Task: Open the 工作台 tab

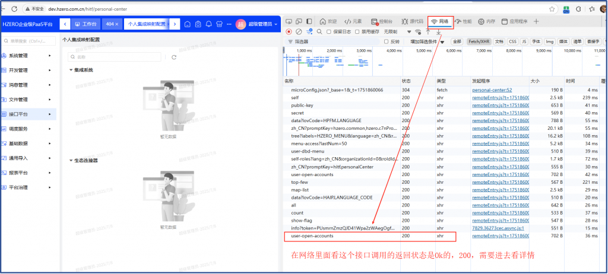Action: click(x=85, y=24)
